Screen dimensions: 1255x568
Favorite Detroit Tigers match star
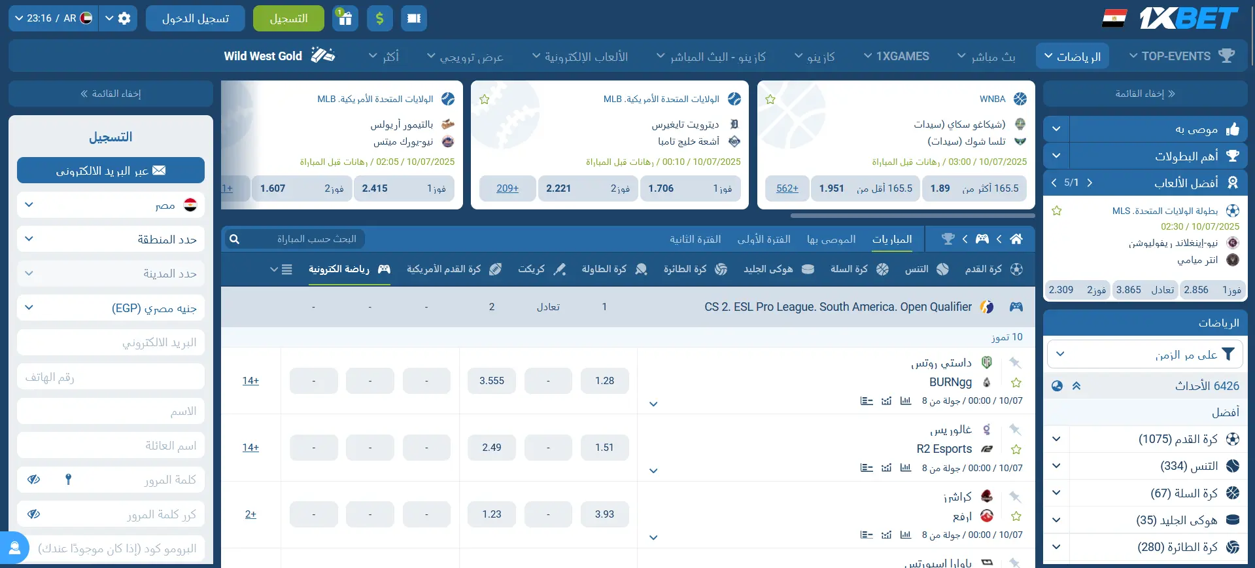coord(485,99)
